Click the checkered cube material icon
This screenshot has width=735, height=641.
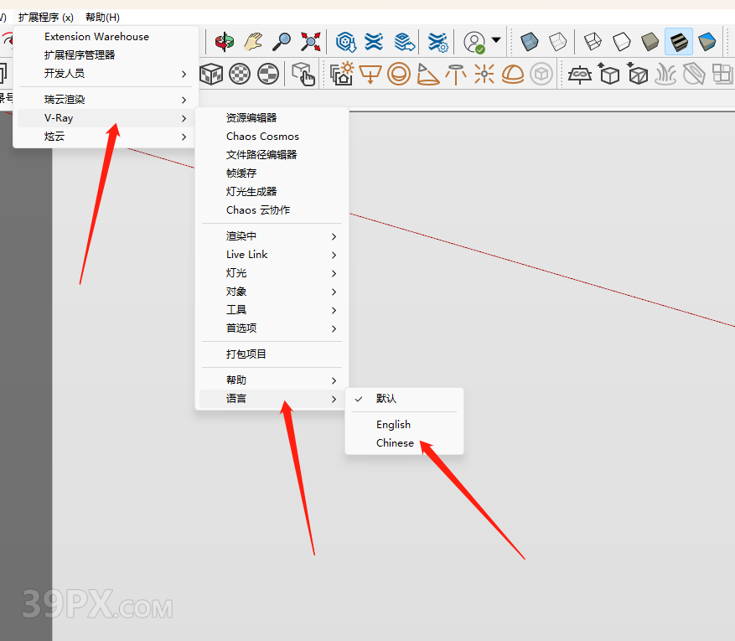(211, 74)
